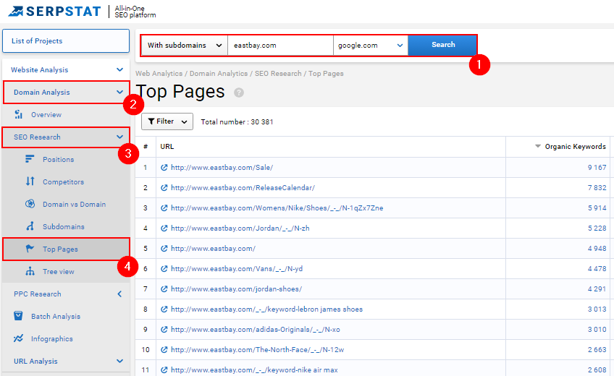Select Infographics menu item

(52, 339)
